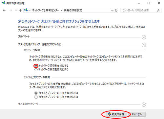Go up one level with up arrow

pos(20,11)
